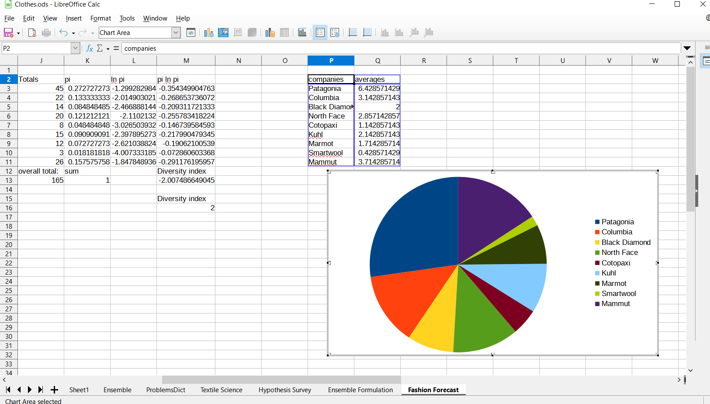
Task: Click Export as PDF icon
Action: [x=32, y=33]
